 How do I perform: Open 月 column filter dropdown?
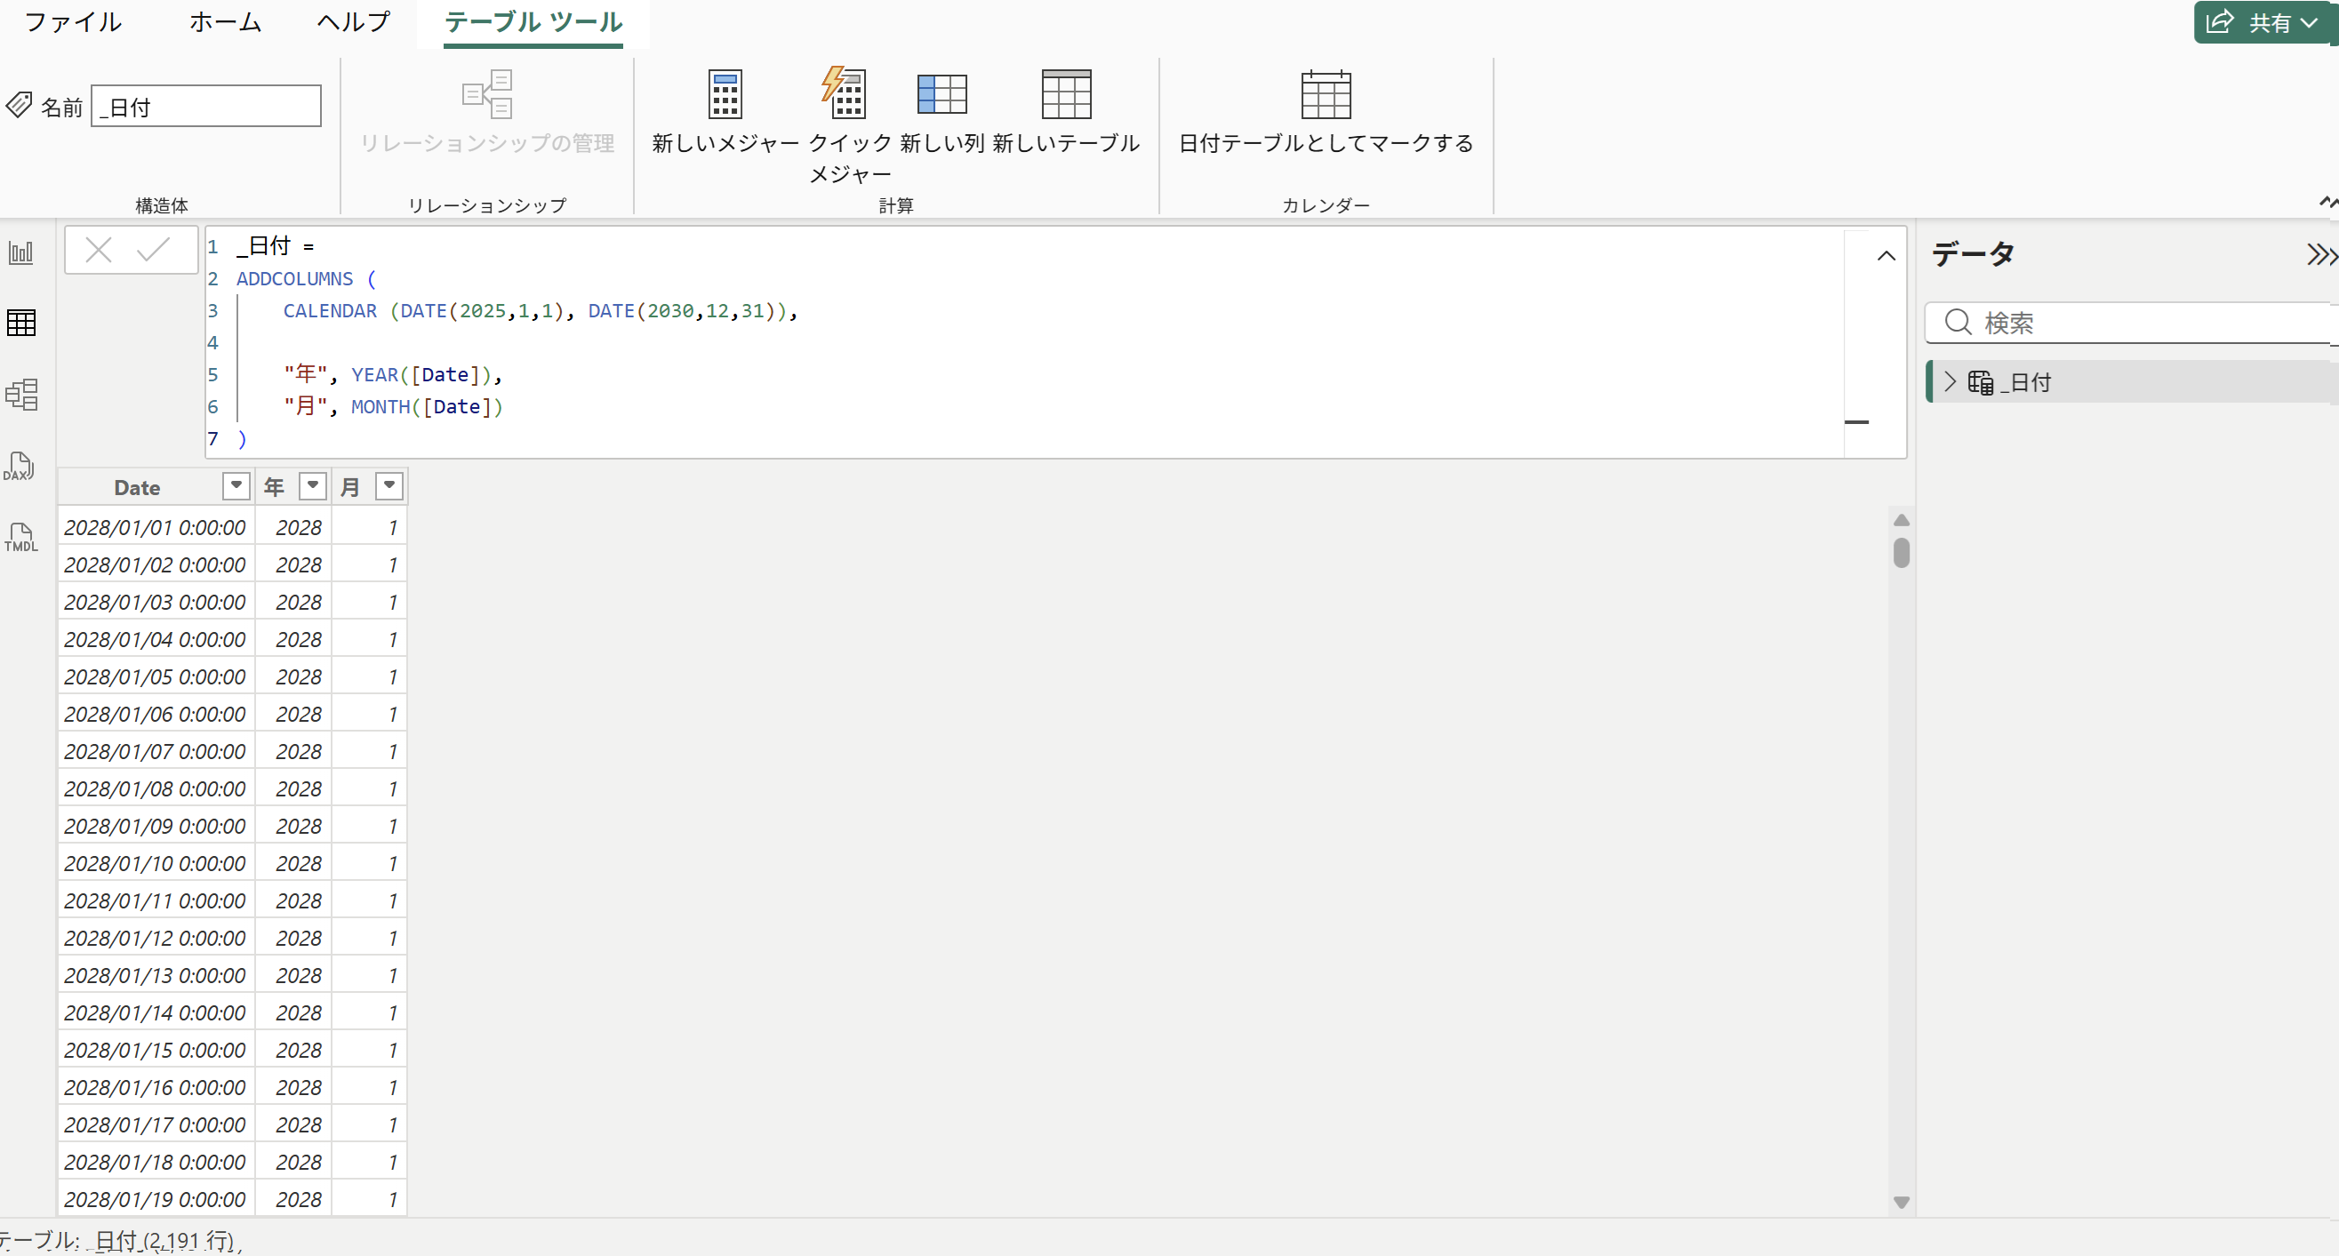pyautogui.click(x=388, y=486)
